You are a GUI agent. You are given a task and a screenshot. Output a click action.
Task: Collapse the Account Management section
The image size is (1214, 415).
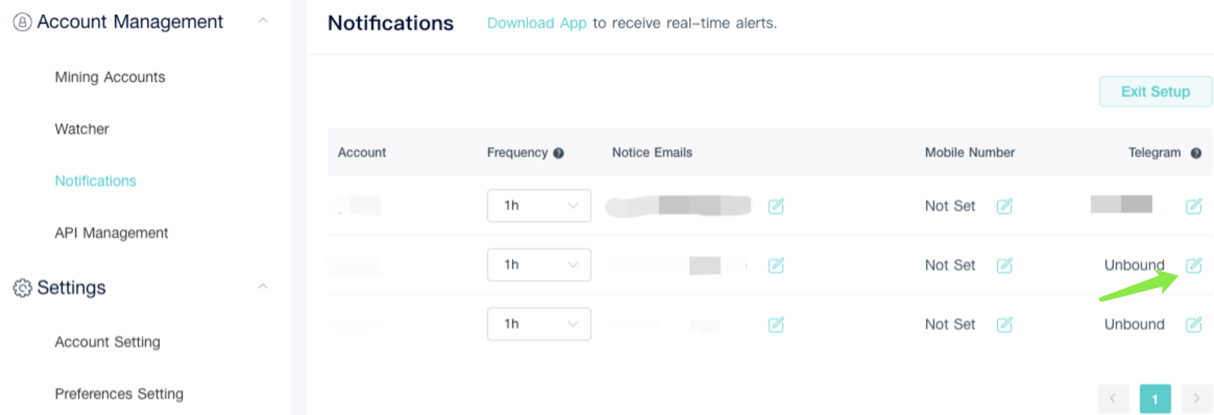point(263,21)
